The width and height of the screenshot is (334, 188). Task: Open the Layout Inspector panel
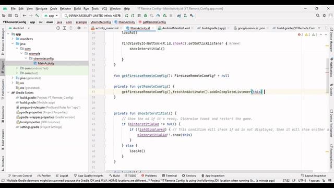click(313, 175)
